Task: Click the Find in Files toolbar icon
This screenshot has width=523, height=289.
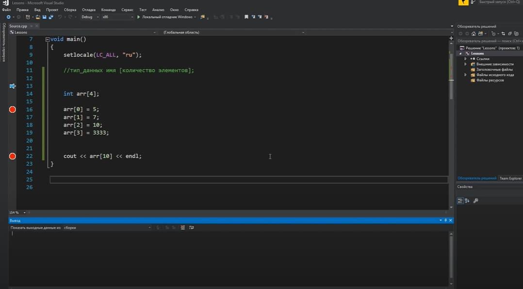Action: pyautogui.click(x=202, y=17)
